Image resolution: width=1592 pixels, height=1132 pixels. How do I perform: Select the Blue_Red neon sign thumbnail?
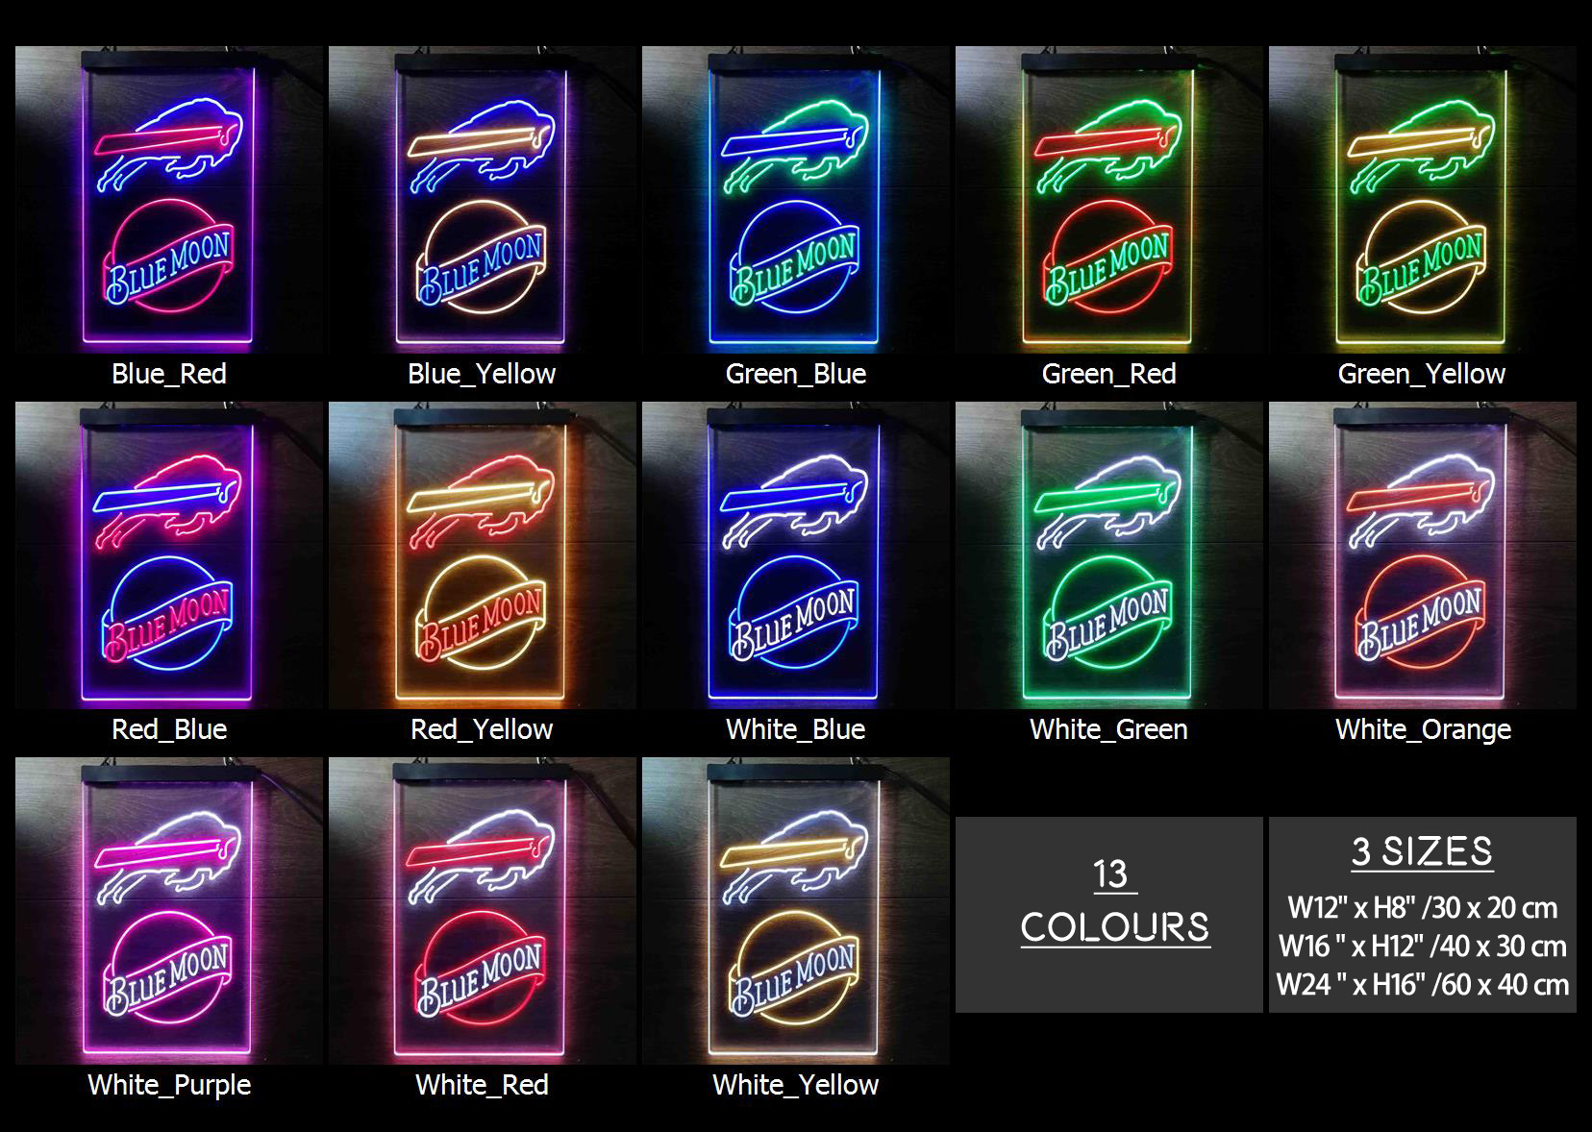tap(169, 200)
